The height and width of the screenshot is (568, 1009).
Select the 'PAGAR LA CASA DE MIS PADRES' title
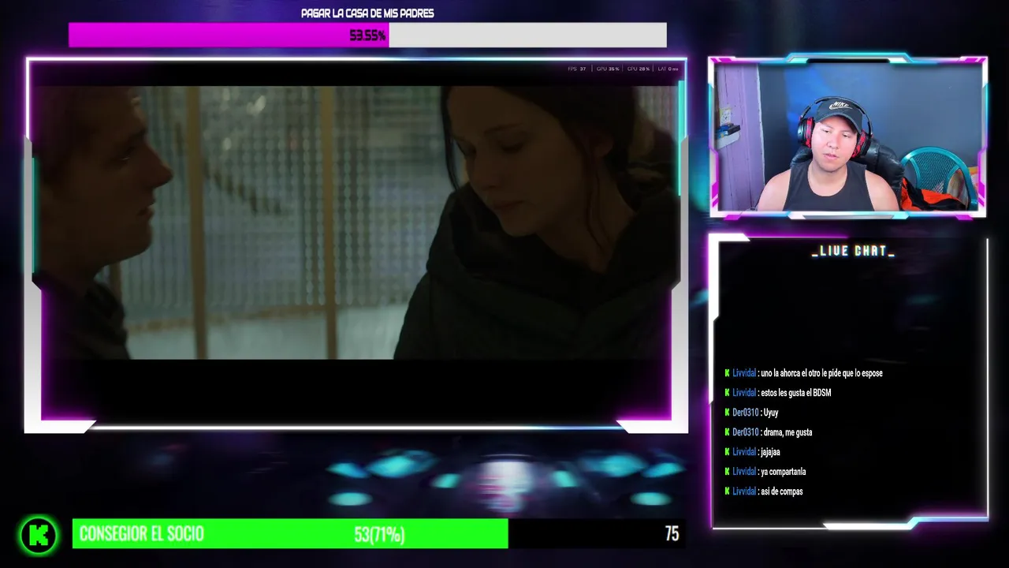pos(367,13)
